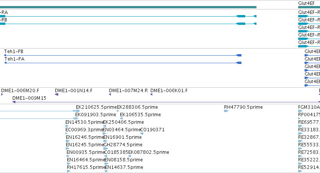The height and width of the screenshot is (173, 320).
Task: Click the arrow glyph under EK087802.5prime
Action: (x=129, y=156)
